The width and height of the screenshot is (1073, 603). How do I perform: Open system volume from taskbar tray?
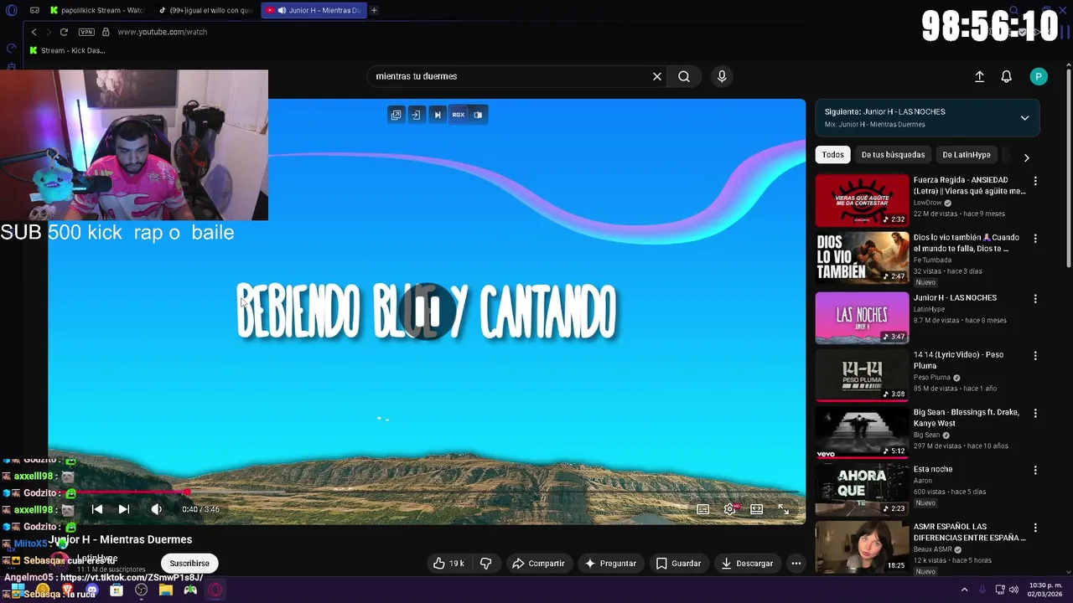[1013, 590]
